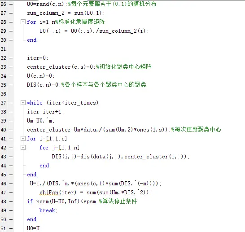Click line number 28

[x=3, y=22]
